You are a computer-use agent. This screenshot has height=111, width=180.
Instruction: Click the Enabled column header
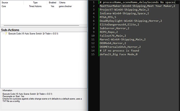click(x=52, y=2)
